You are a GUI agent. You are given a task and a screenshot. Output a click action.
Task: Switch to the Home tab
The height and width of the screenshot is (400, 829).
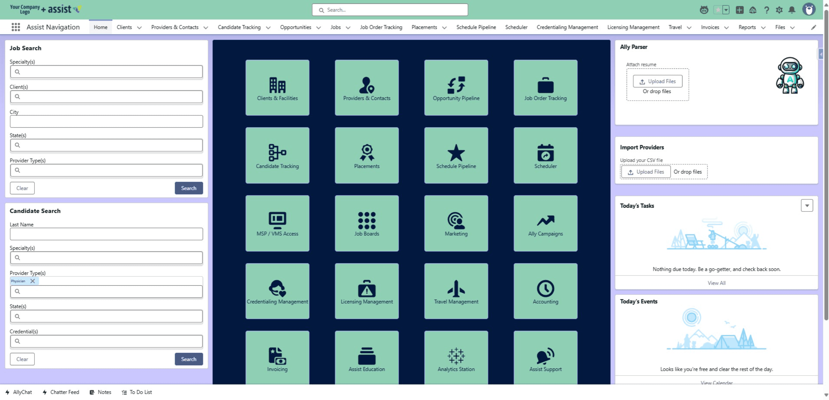coord(101,27)
